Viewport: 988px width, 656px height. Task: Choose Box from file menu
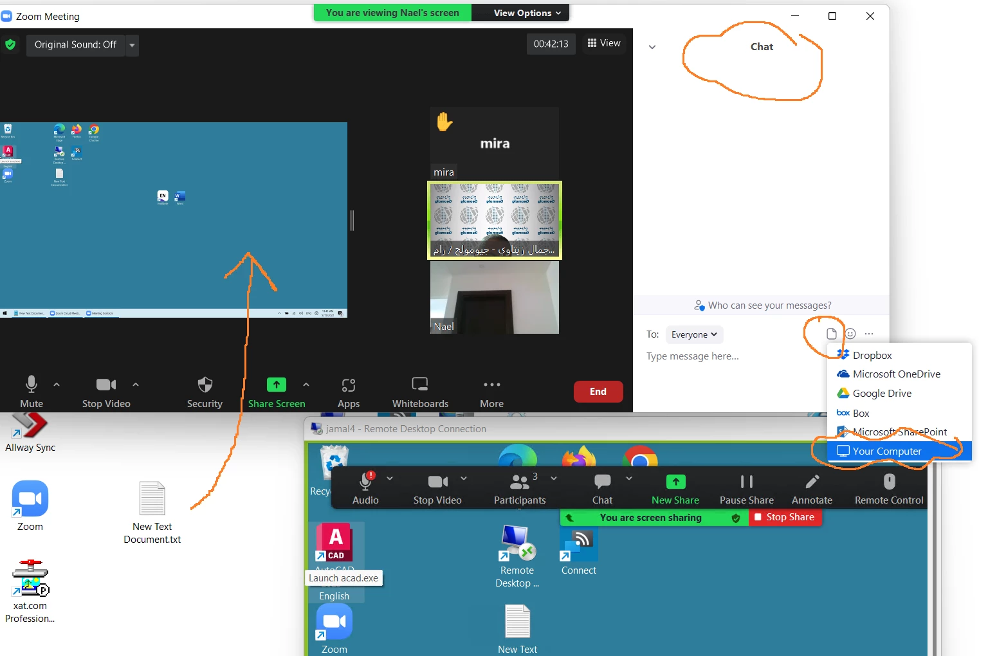[x=899, y=413]
